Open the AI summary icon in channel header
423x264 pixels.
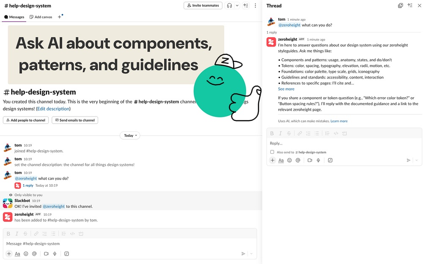[246, 5]
